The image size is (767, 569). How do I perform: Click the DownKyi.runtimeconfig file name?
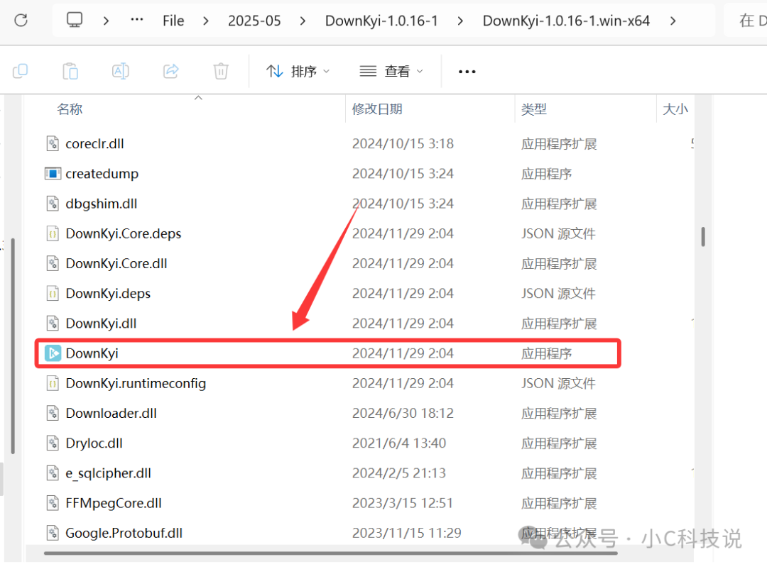pyautogui.click(x=136, y=383)
